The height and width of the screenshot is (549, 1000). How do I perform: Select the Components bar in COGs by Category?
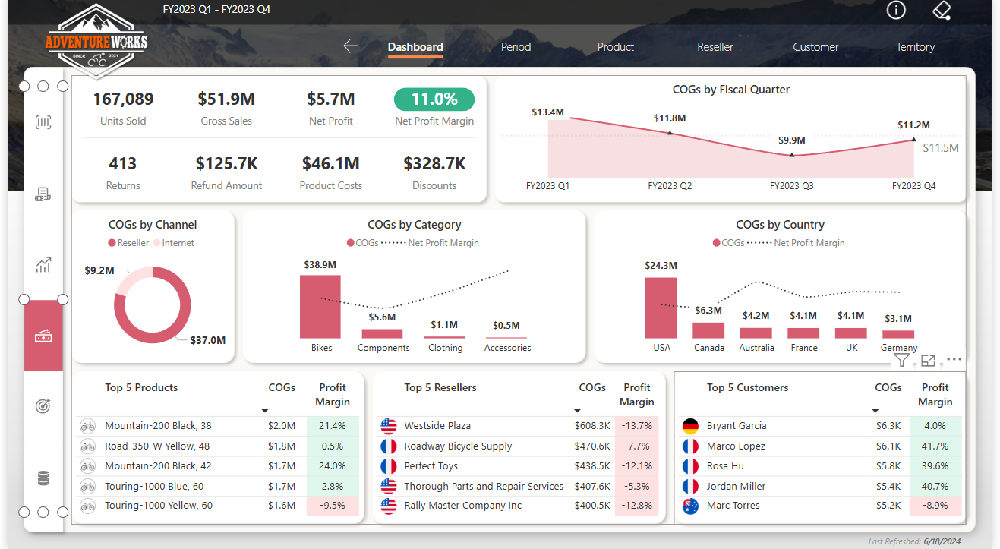pos(382,333)
